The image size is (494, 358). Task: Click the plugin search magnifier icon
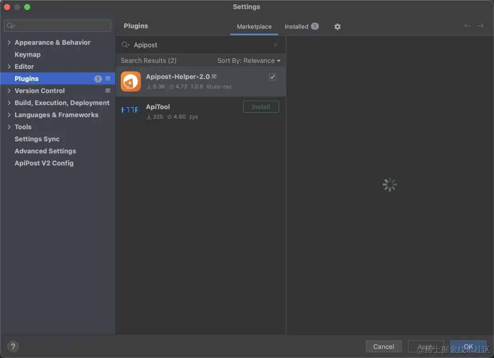[x=125, y=45]
